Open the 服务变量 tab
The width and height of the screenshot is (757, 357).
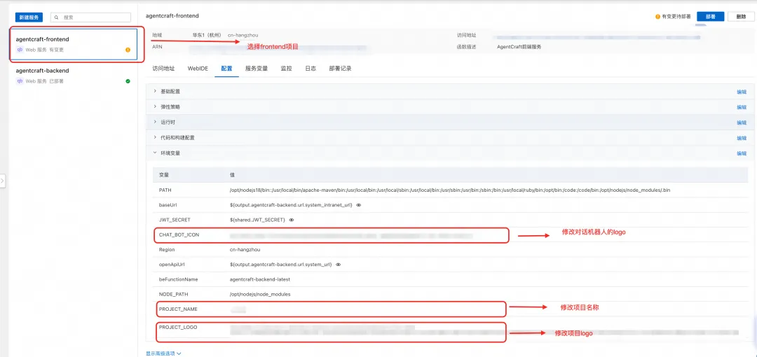click(x=257, y=69)
